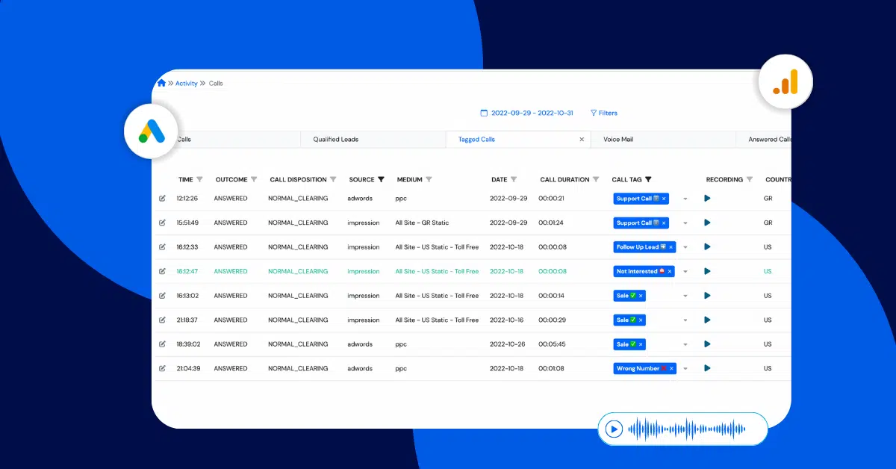Go to Activity in the breadcrumb
The image size is (896, 469).
pos(187,84)
